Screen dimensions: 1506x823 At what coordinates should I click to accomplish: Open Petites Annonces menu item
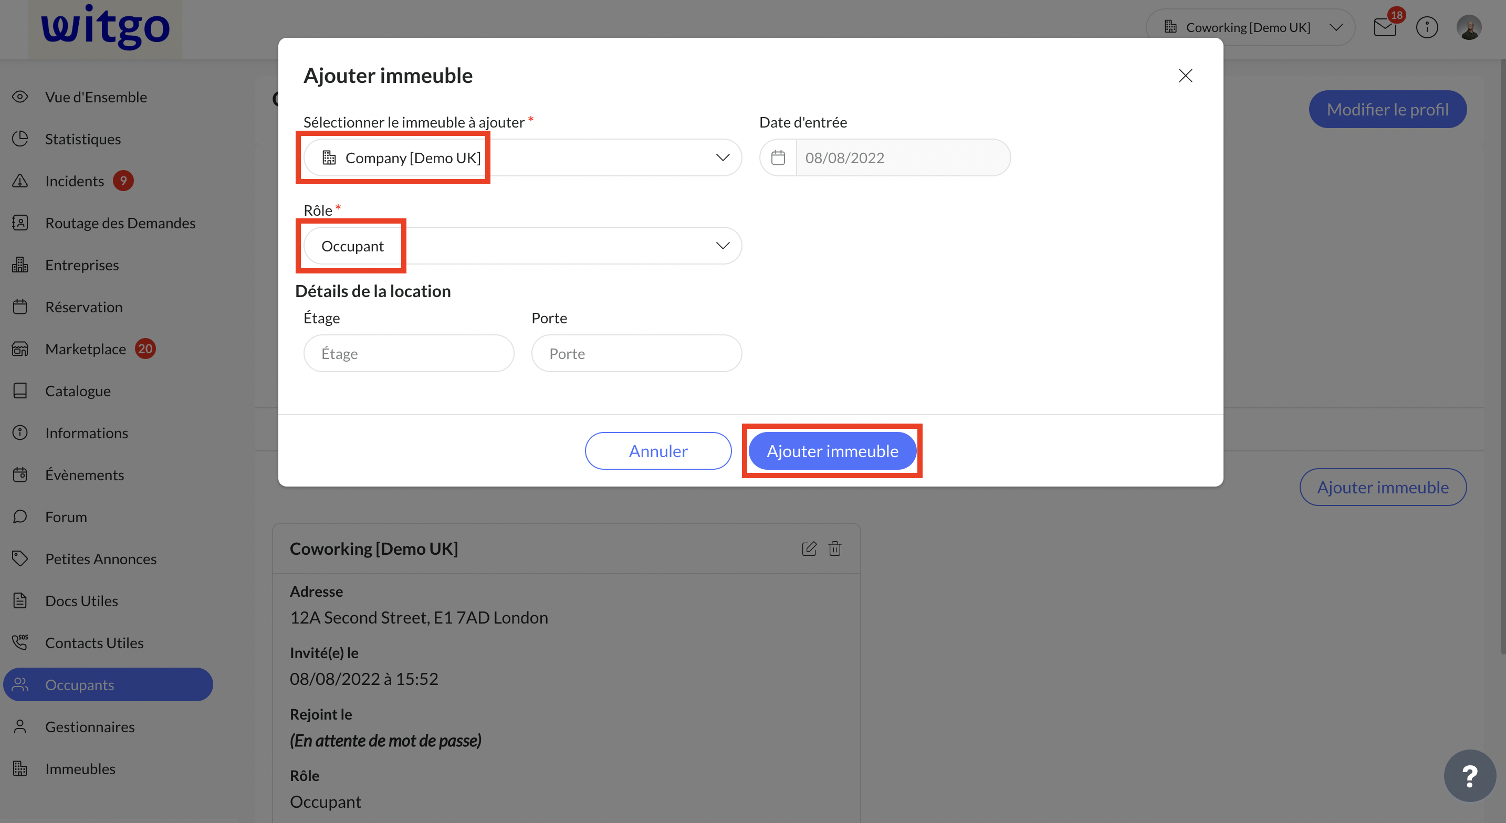click(x=108, y=559)
